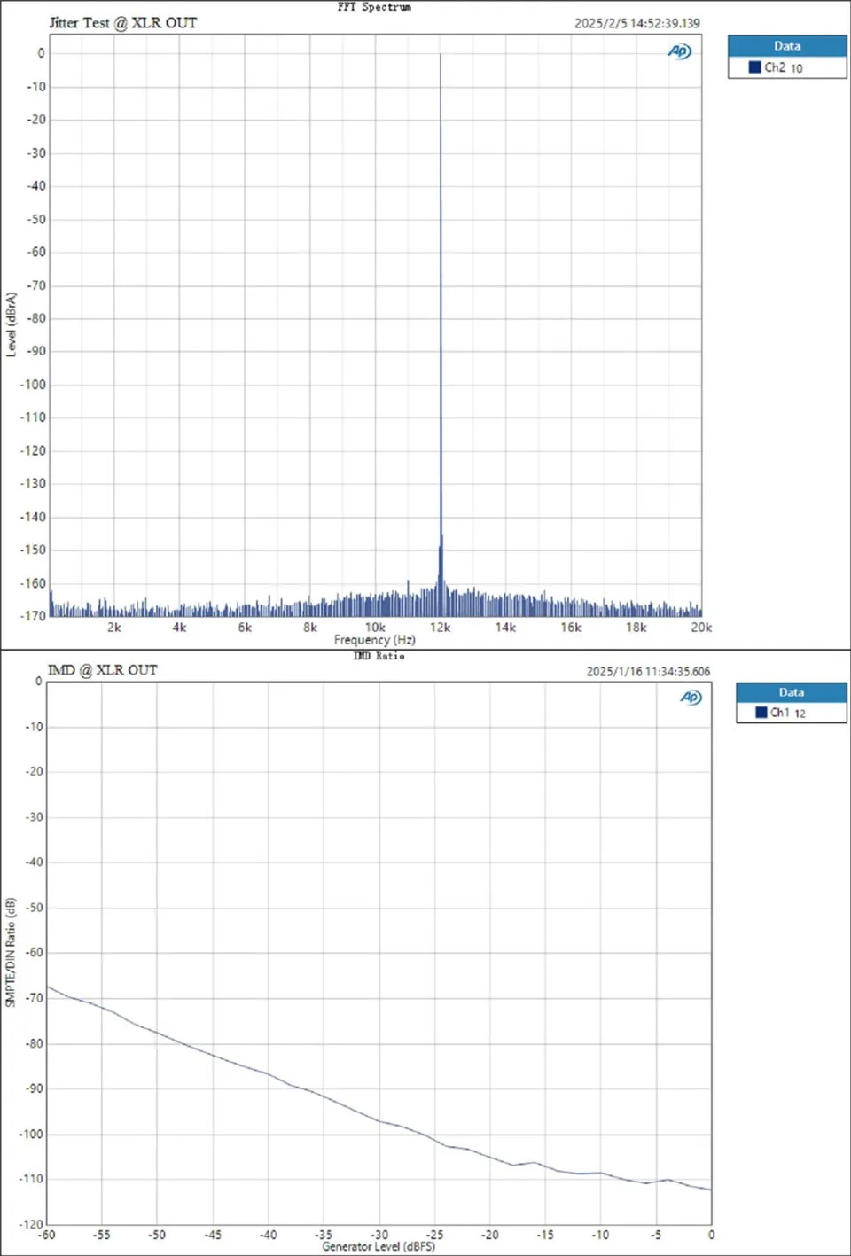Viewport: 851px width, 1256px height.
Task: Click the 16k frequency tick label
Action: [571, 627]
